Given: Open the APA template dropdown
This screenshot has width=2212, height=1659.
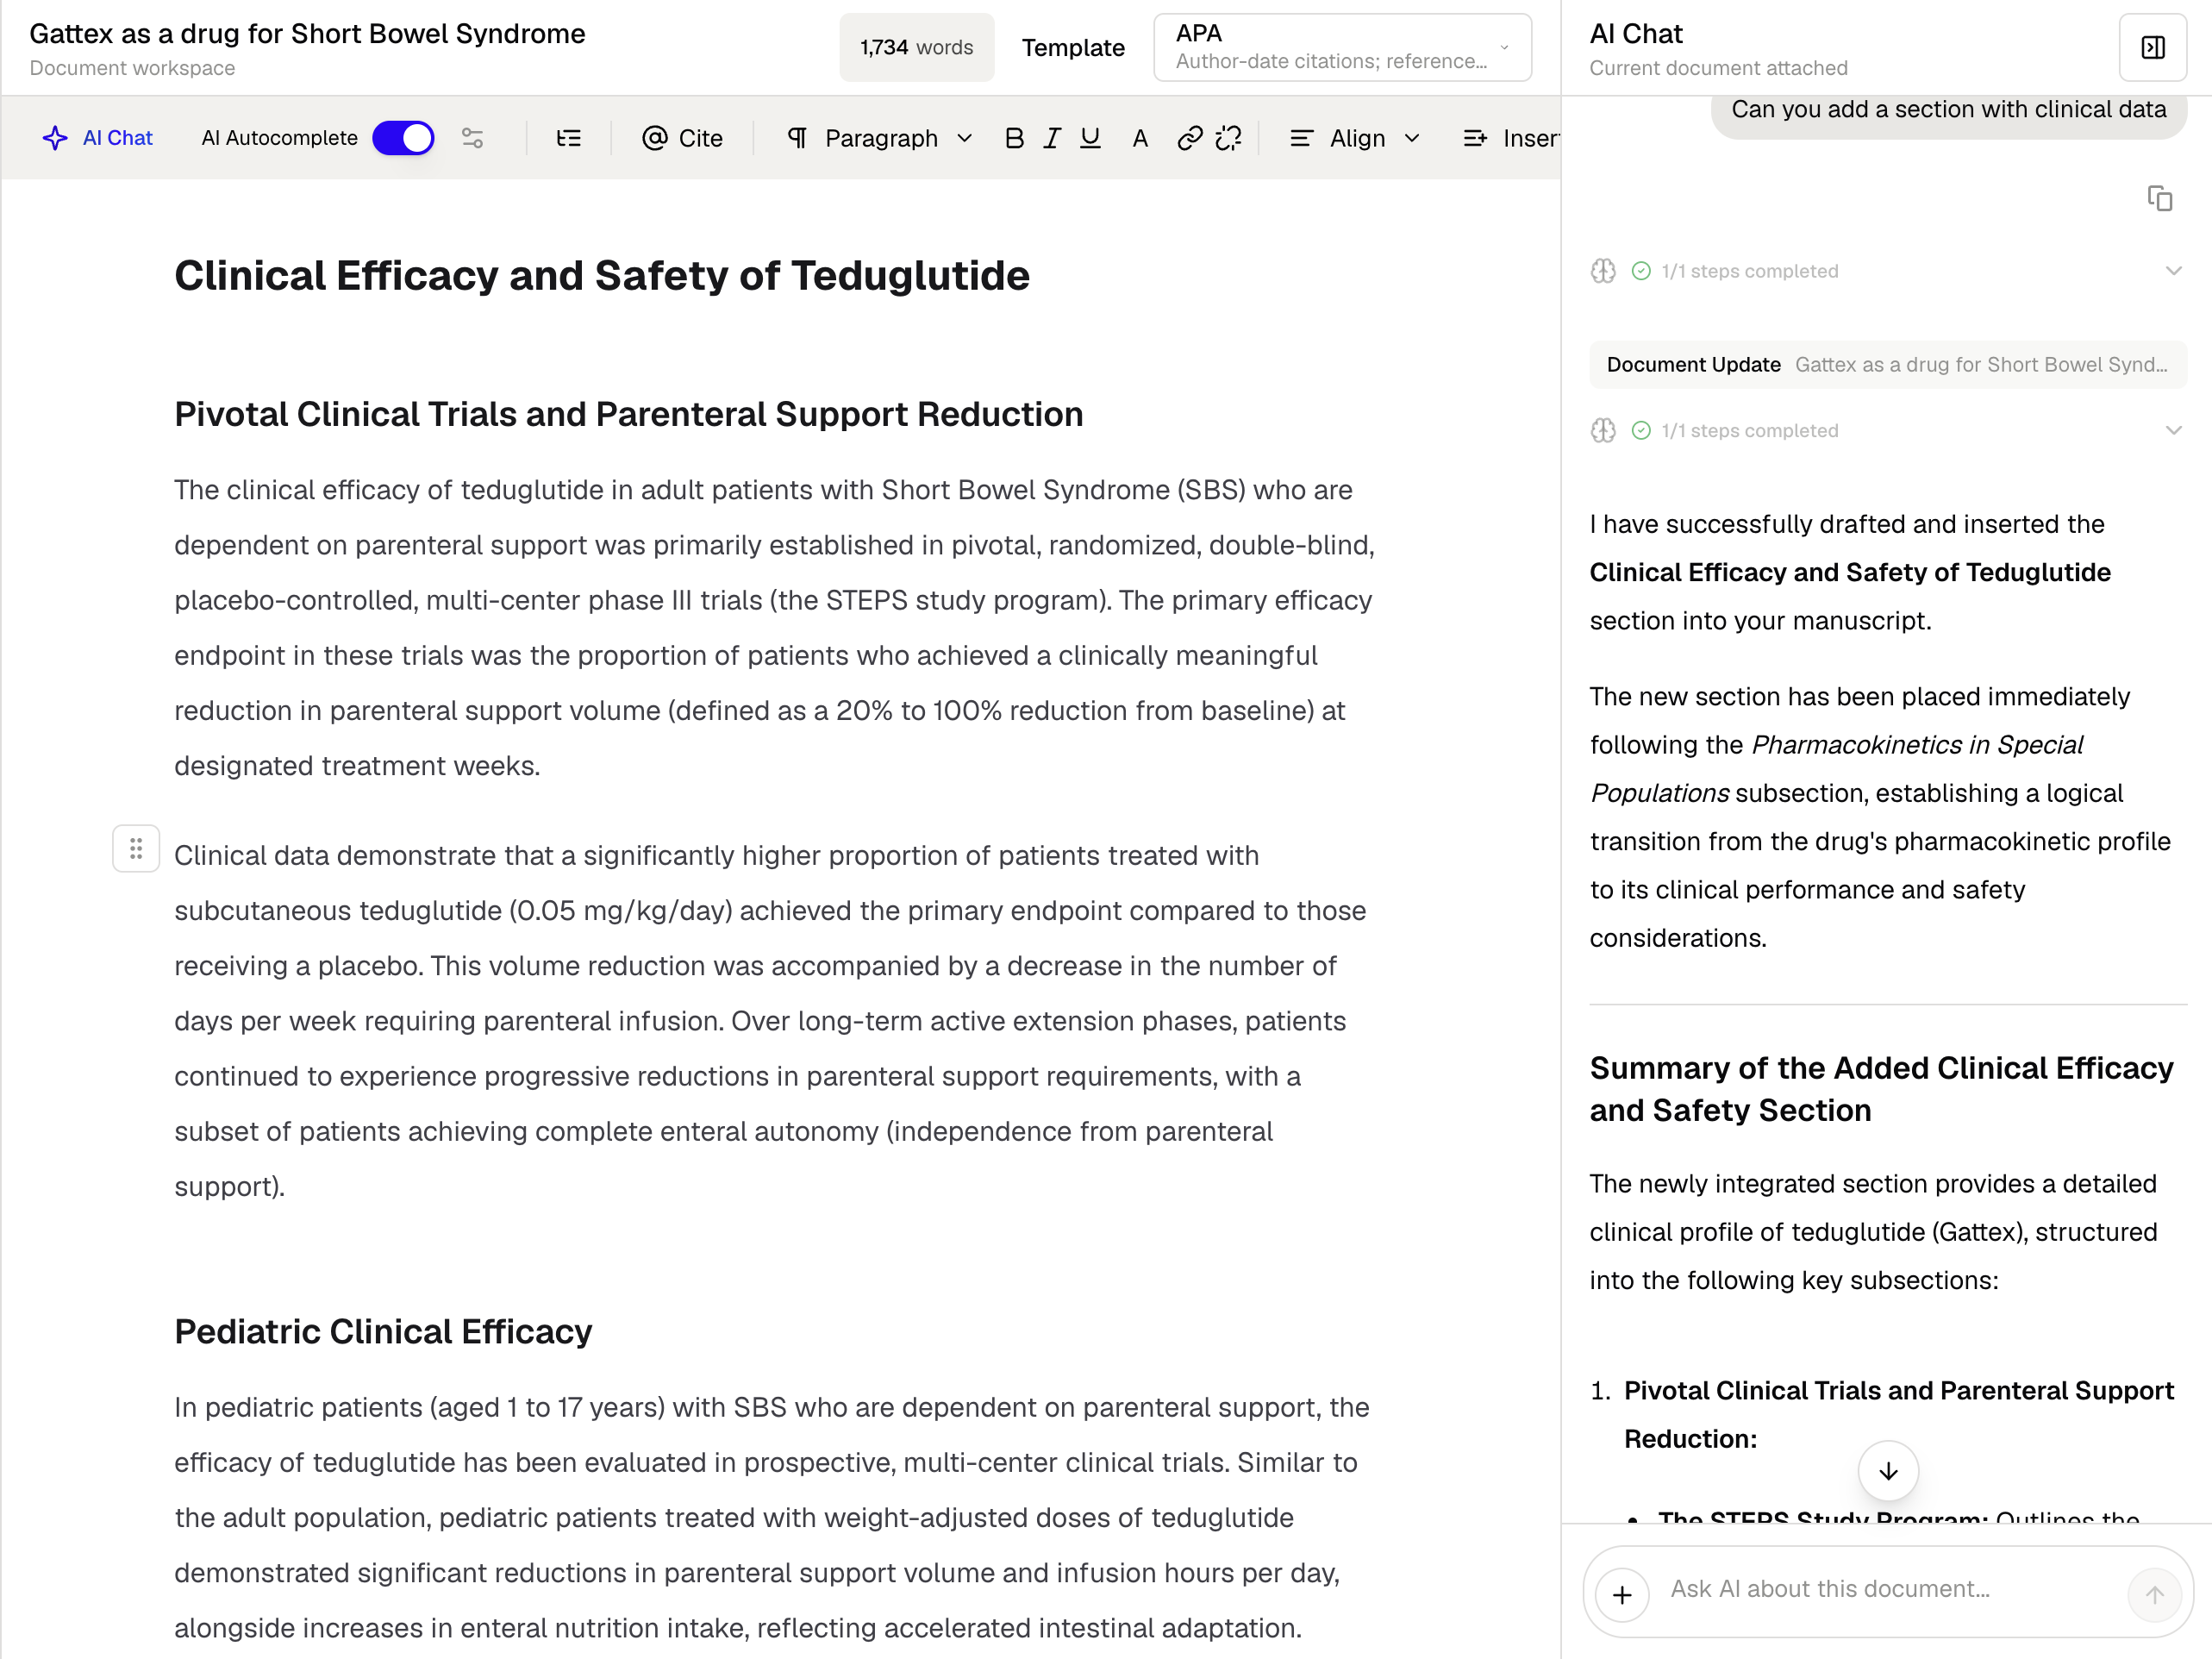Looking at the screenshot, I should point(1342,47).
